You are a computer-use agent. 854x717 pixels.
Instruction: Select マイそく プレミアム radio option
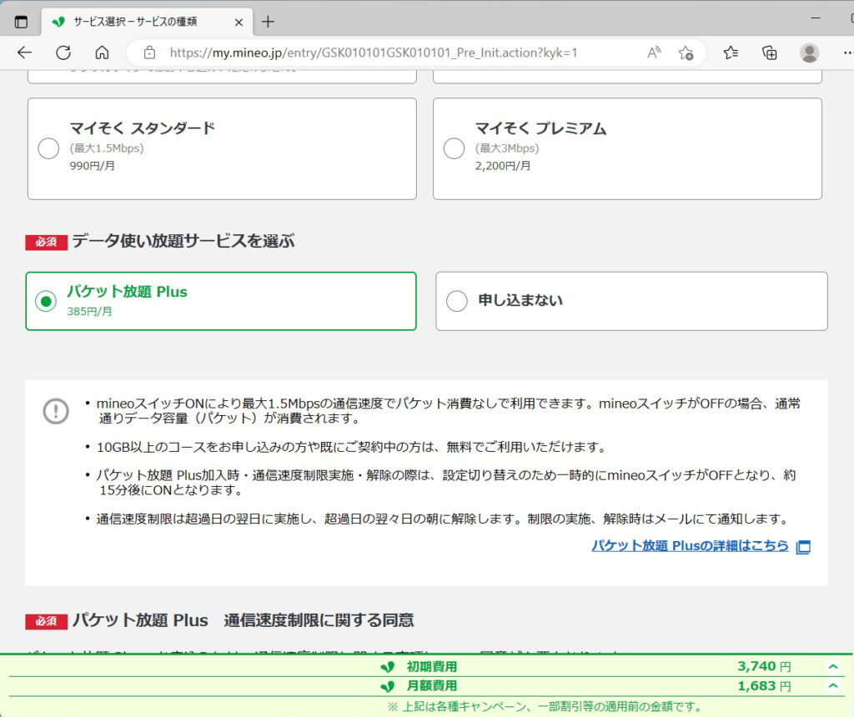pyautogui.click(x=454, y=148)
